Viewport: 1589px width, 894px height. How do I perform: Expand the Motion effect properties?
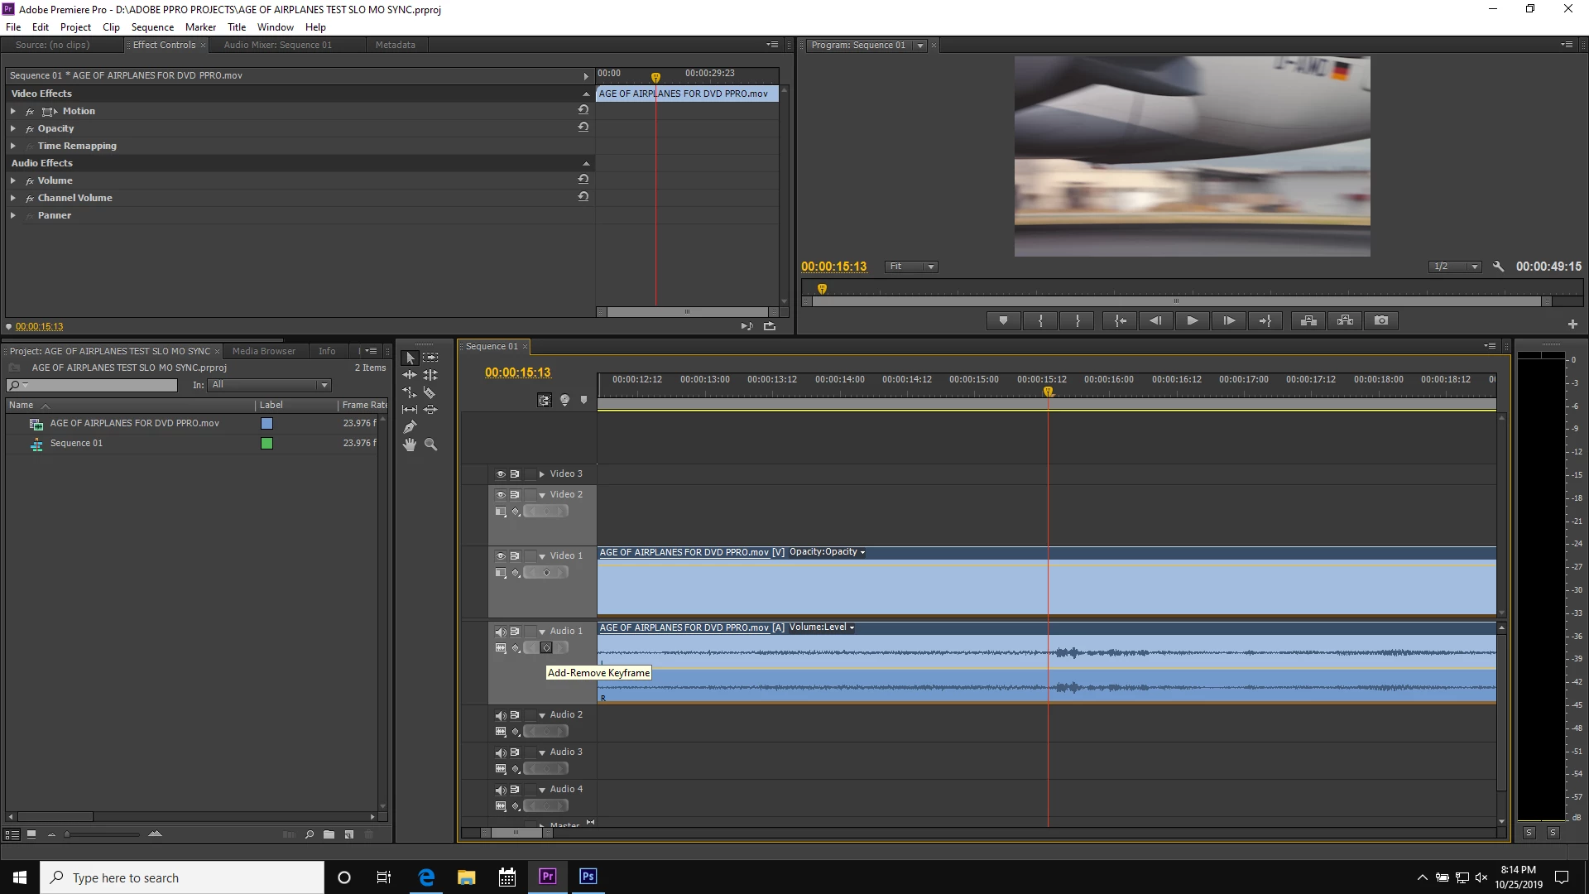tap(13, 111)
